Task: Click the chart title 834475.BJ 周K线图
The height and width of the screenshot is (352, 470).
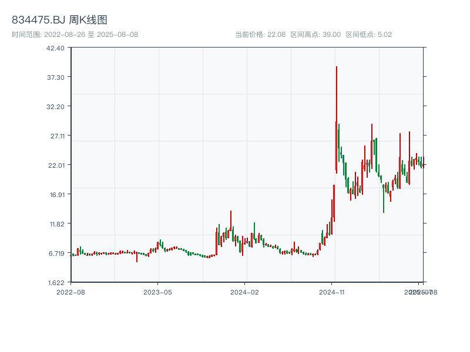Action: [x=59, y=20]
